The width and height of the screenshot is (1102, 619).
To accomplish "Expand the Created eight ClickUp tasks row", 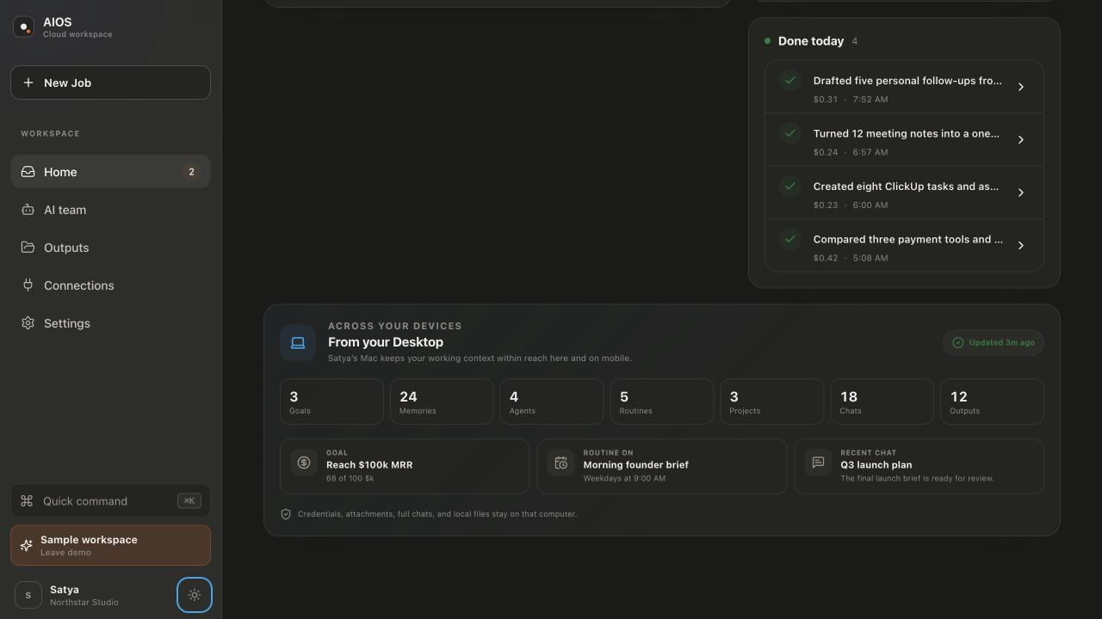I will pyautogui.click(x=904, y=193).
